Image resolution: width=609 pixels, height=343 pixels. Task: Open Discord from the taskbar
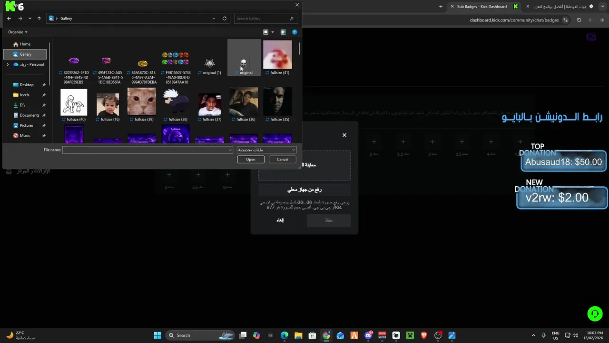coord(368,335)
